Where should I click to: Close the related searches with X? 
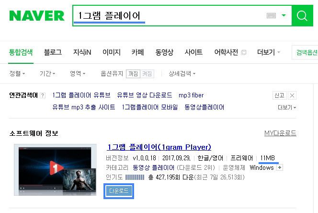[x=292, y=95]
